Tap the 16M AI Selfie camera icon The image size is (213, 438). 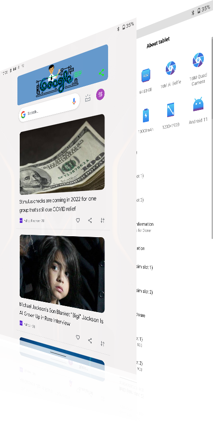pos(171,68)
